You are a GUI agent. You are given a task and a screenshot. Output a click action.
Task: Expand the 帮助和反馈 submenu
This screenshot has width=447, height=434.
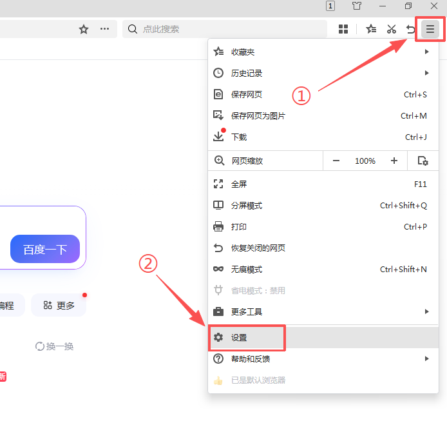coord(323,359)
